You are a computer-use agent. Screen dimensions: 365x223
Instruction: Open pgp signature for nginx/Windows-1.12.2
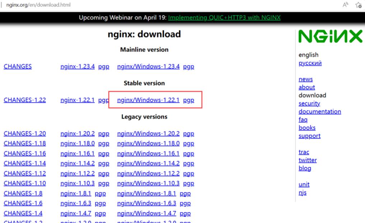(x=188, y=174)
